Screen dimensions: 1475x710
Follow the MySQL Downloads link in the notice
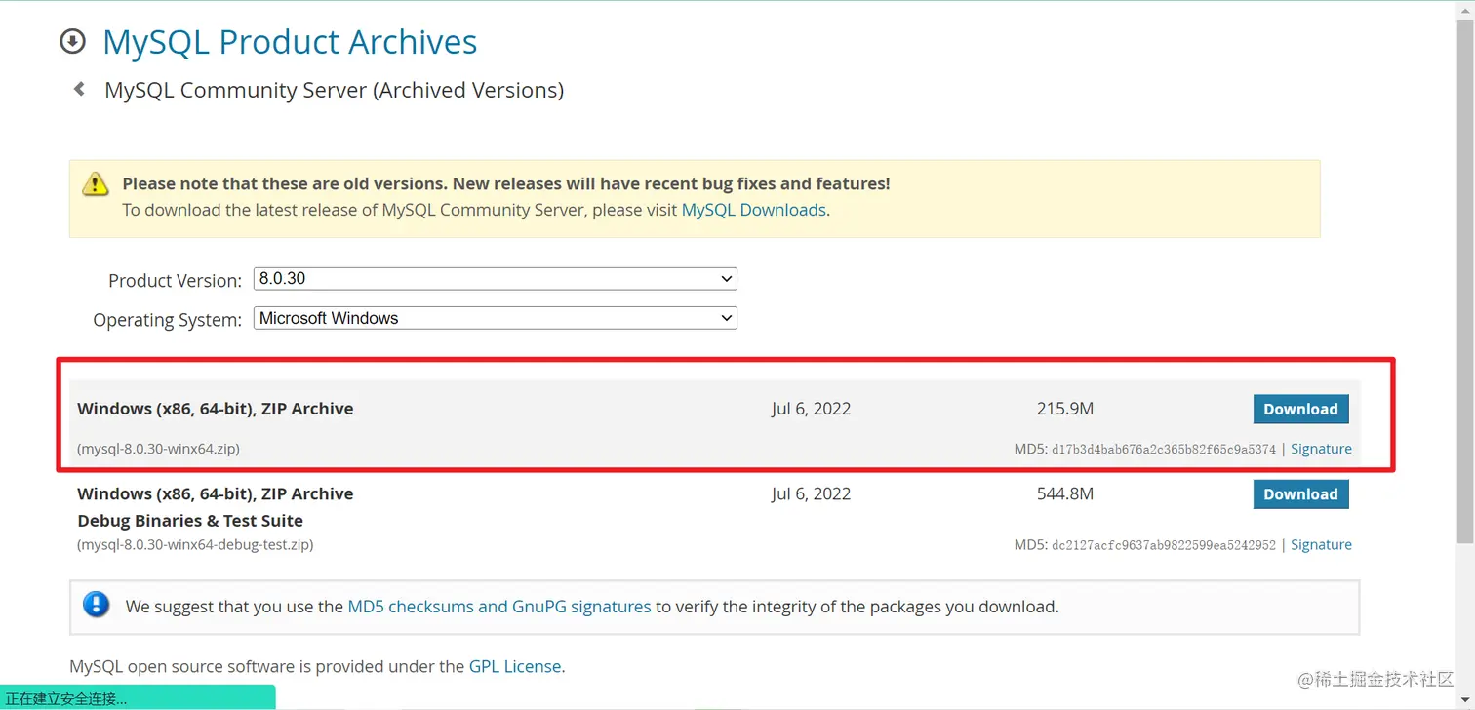(x=754, y=210)
